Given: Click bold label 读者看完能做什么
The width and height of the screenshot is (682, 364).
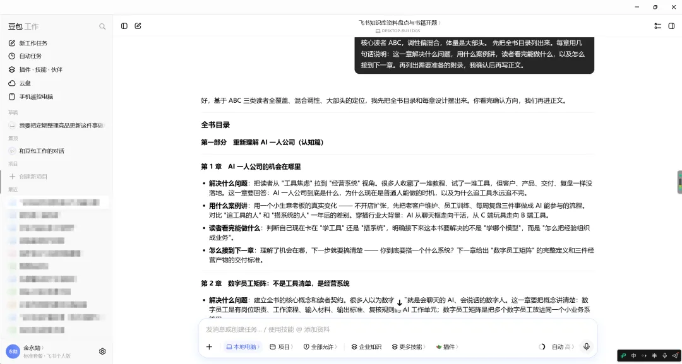Looking at the screenshot, I should (x=235, y=228).
